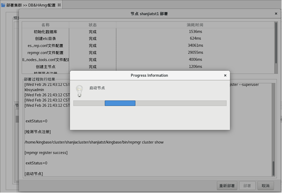
Task: Click the folder icon on 部署集群 tab
Action: [3, 5]
